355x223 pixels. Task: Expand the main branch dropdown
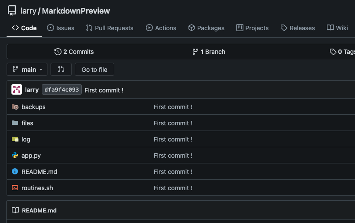click(x=27, y=69)
